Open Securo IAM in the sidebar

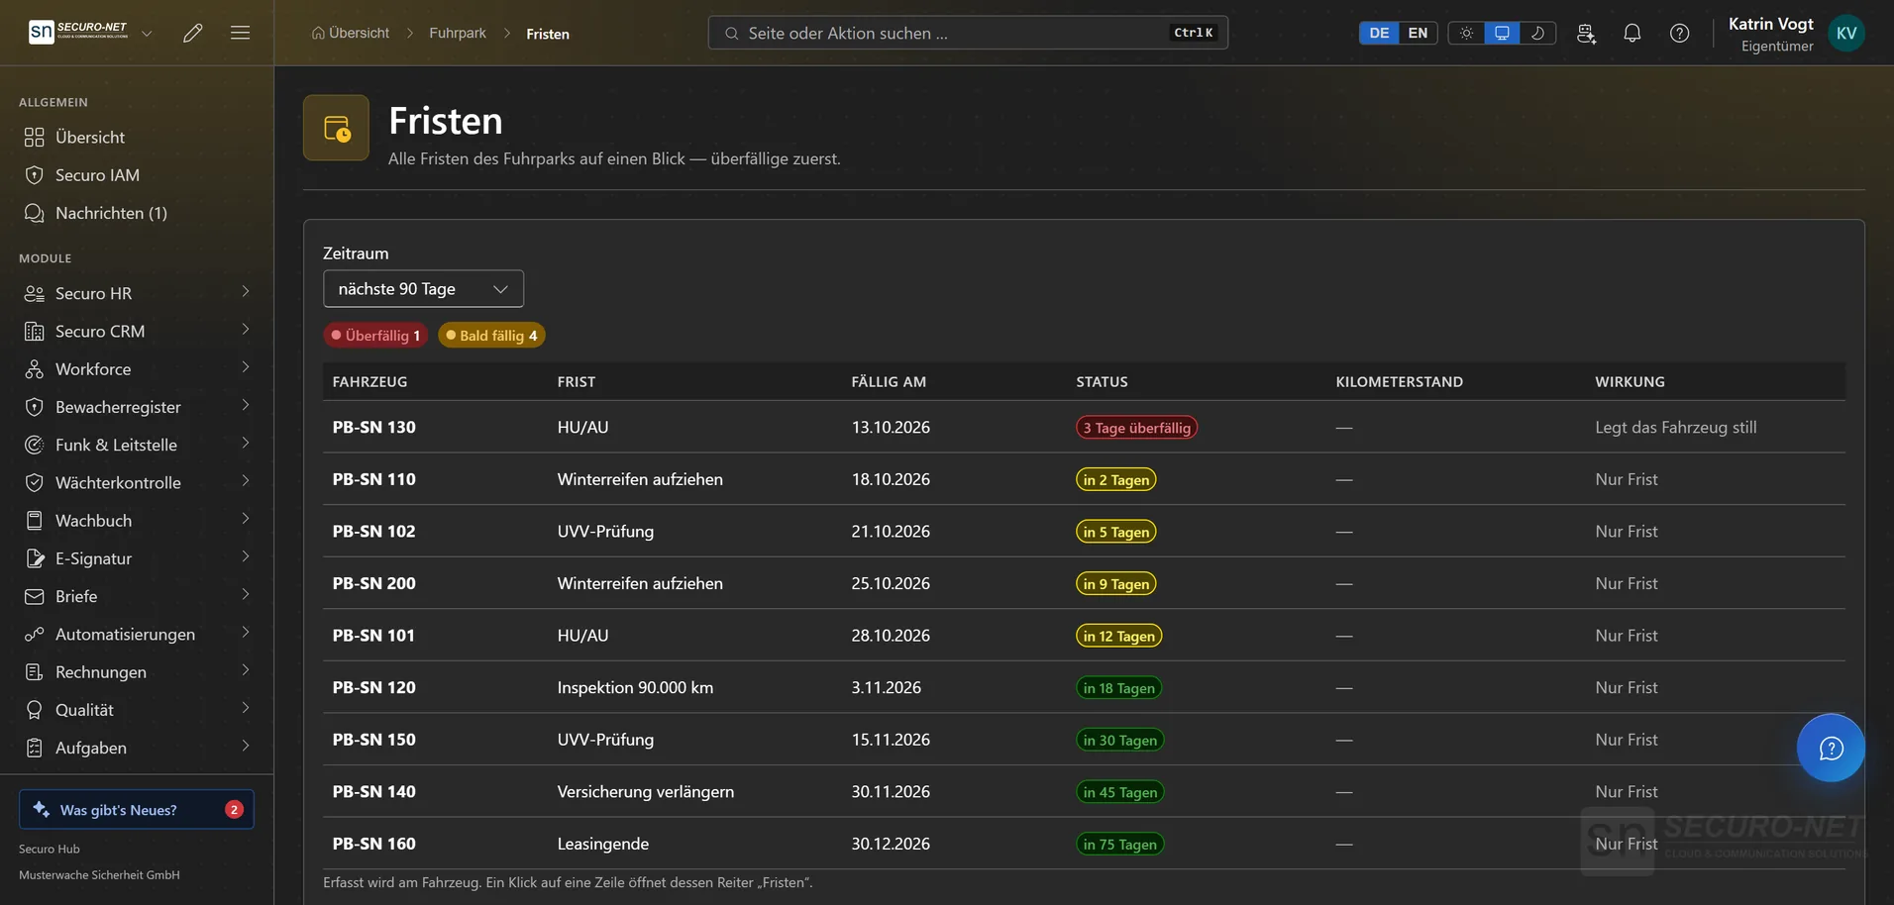[137, 175]
